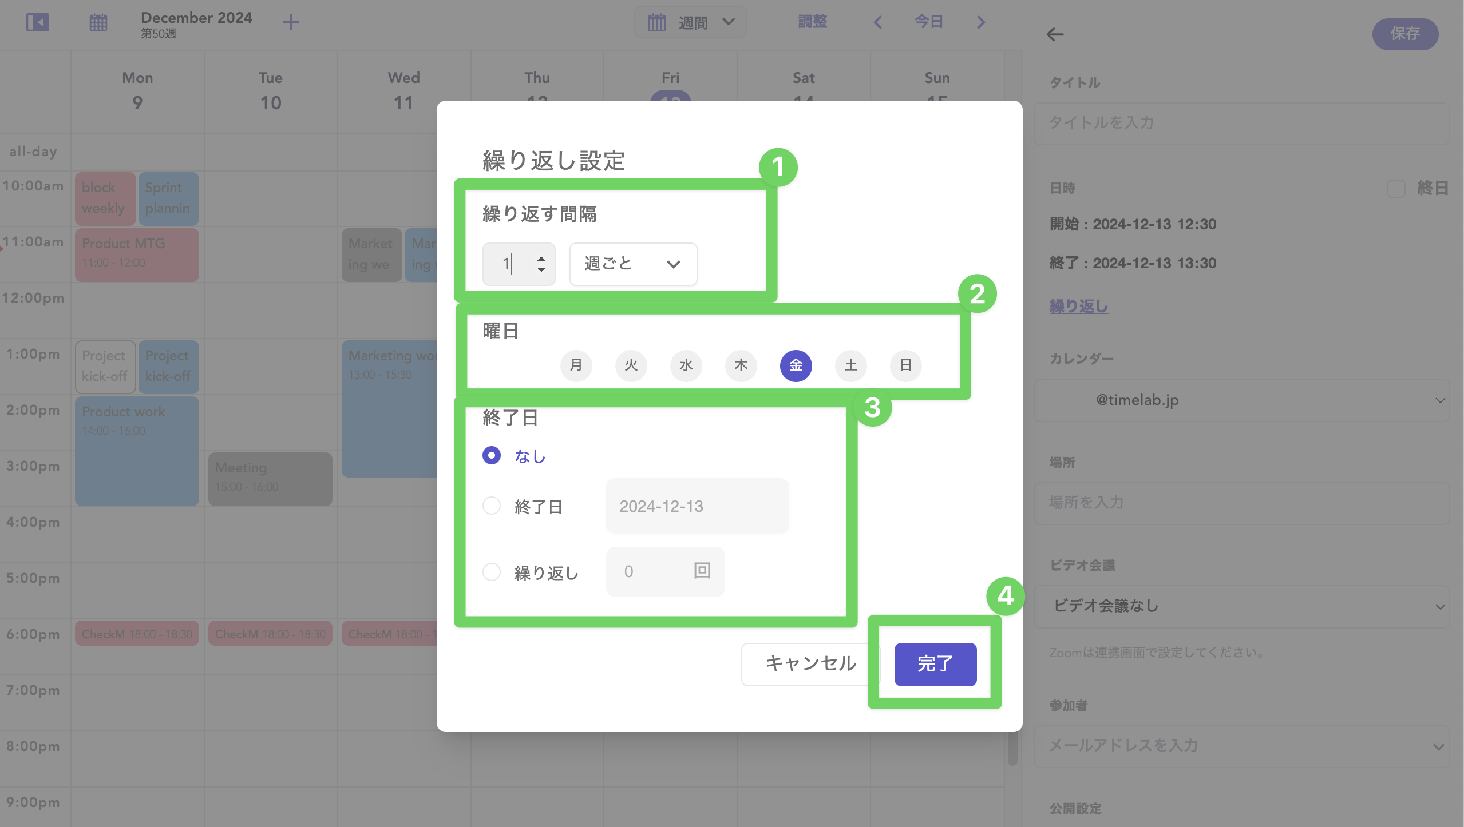Click the 場所を入力 location field
1464x827 pixels.
(x=1241, y=503)
